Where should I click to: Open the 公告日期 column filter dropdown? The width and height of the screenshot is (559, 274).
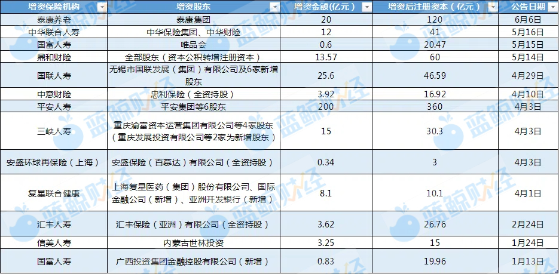(552, 7)
